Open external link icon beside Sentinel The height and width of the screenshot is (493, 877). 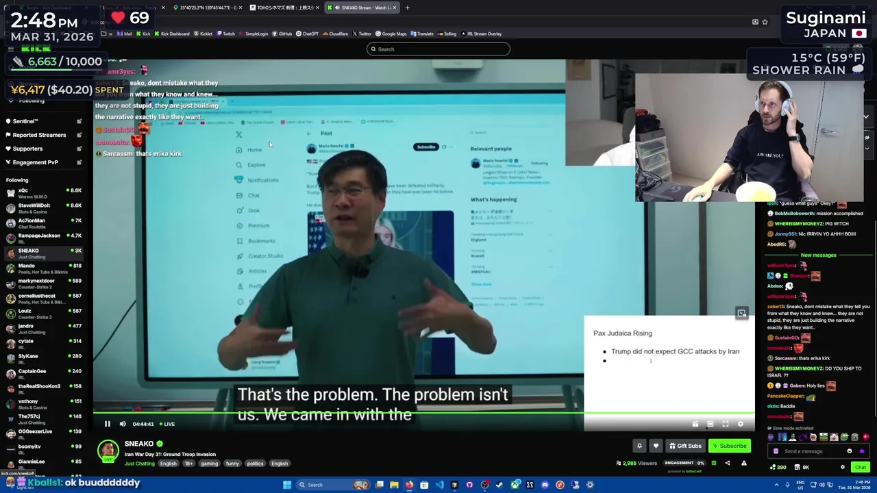(x=79, y=121)
